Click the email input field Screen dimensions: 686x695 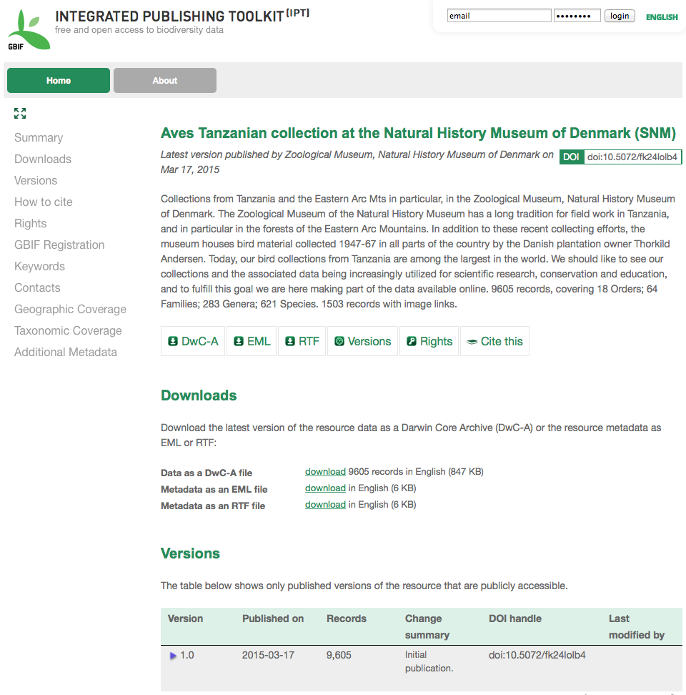click(499, 16)
